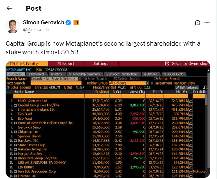Click Edit Columns button

(x=187, y=88)
